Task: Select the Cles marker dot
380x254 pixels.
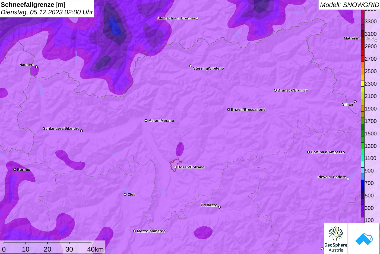Action: point(125,194)
